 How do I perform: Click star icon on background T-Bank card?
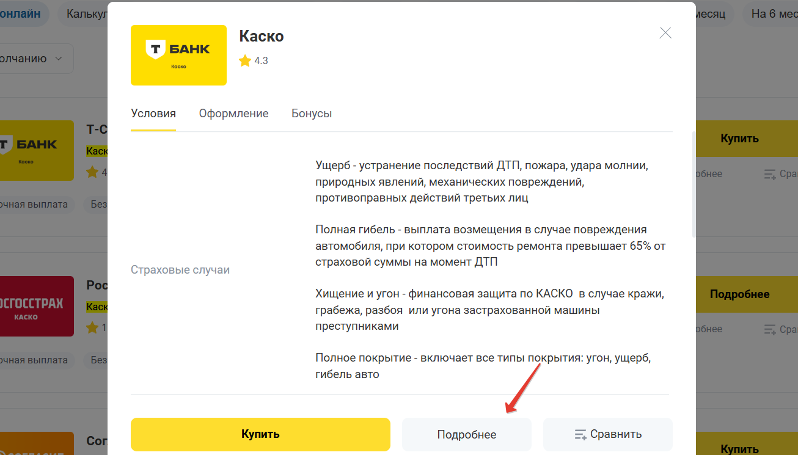point(92,172)
